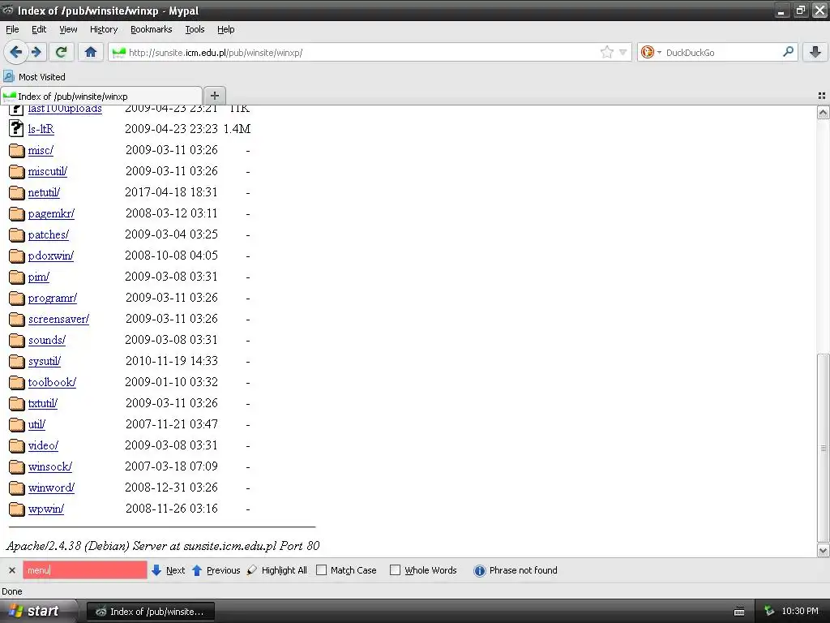This screenshot has width=830, height=623.
Task: Click the vertical scrollbar thumb
Action: coord(824,448)
